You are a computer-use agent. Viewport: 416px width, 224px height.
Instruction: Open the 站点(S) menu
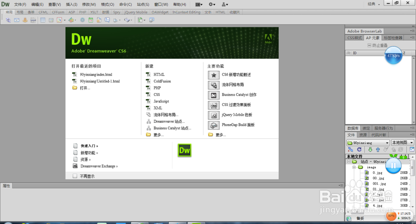tap(143, 4)
